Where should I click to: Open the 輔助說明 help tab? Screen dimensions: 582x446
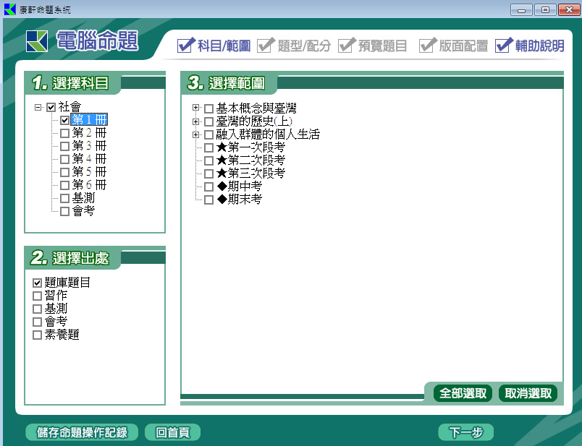click(x=530, y=46)
